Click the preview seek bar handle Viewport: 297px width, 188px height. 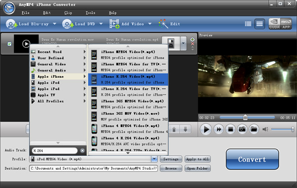(245, 117)
